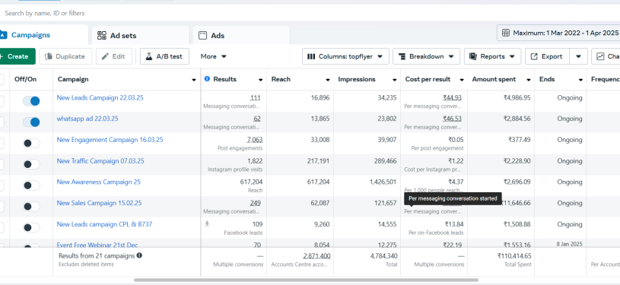Click the info icon next to Results from 21 campaigns

139,256
